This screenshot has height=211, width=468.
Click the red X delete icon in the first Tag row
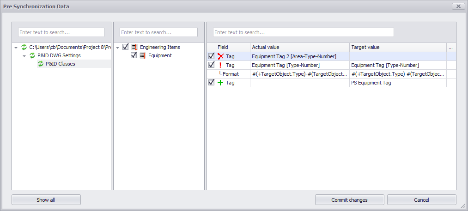(x=220, y=56)
